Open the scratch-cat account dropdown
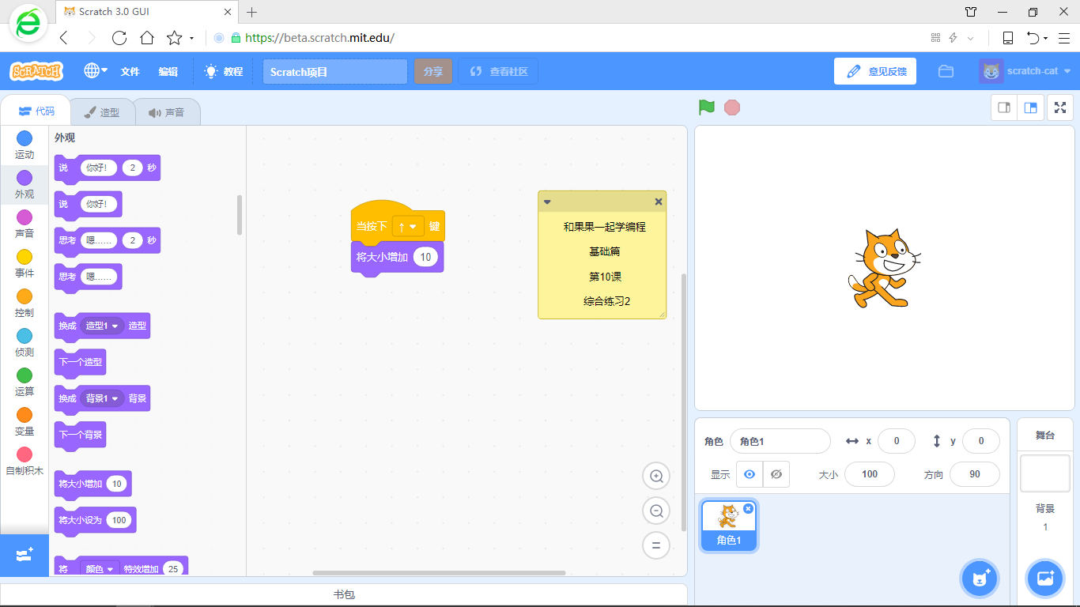Viewport: 1080px width, 607px height. 1025,71
